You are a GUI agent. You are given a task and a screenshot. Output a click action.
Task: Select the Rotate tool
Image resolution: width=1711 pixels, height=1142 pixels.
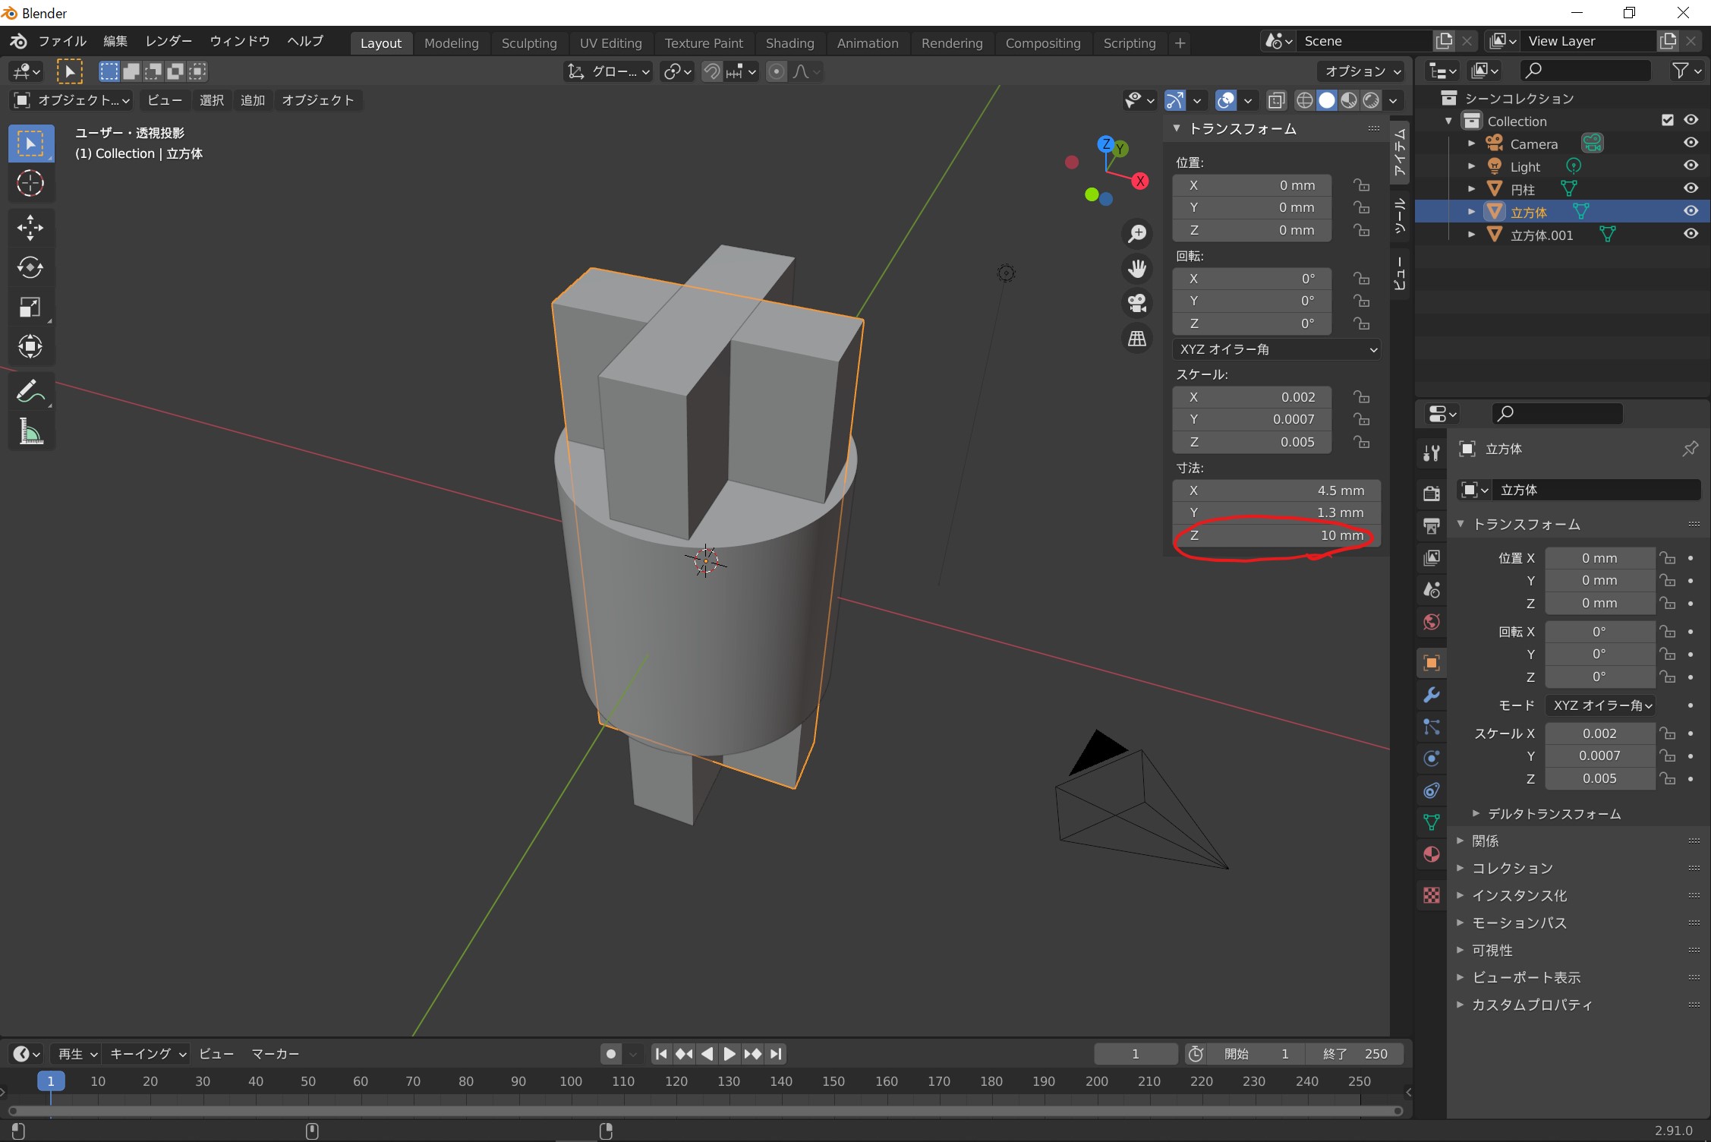pos(30,267)
